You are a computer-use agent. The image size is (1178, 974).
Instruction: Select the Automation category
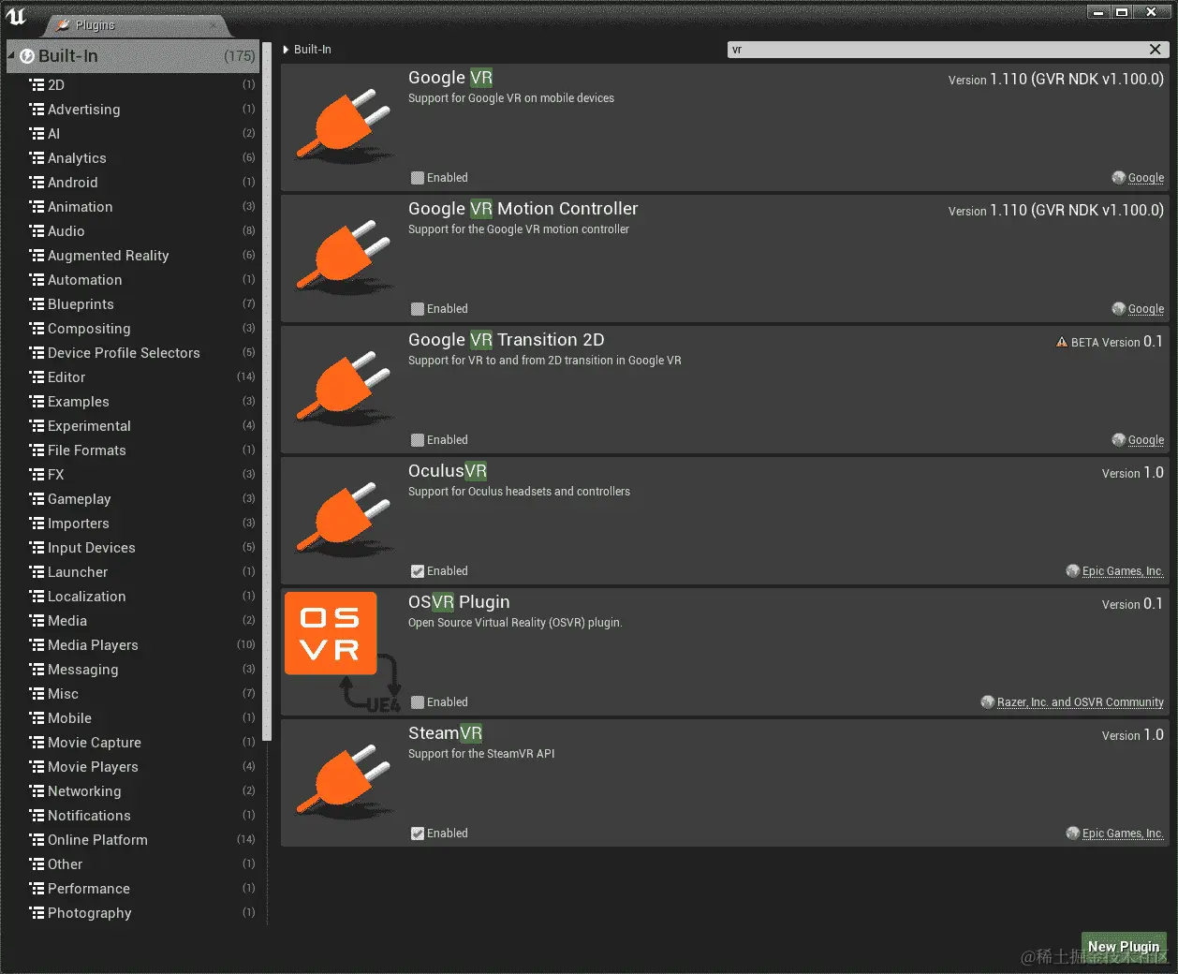click(x=134, y=279)
